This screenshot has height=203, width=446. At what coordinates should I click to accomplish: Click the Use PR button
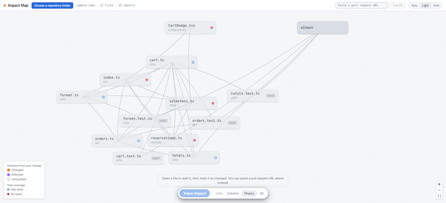click(398, 6)
